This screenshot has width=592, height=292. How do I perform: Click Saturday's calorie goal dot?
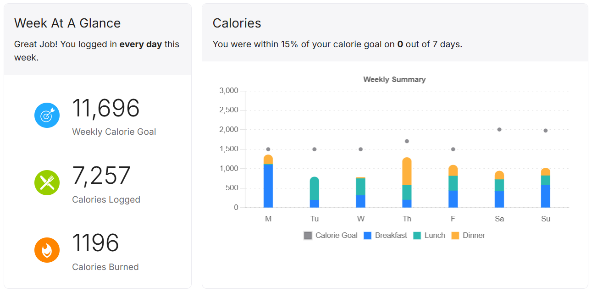(499, 130)
